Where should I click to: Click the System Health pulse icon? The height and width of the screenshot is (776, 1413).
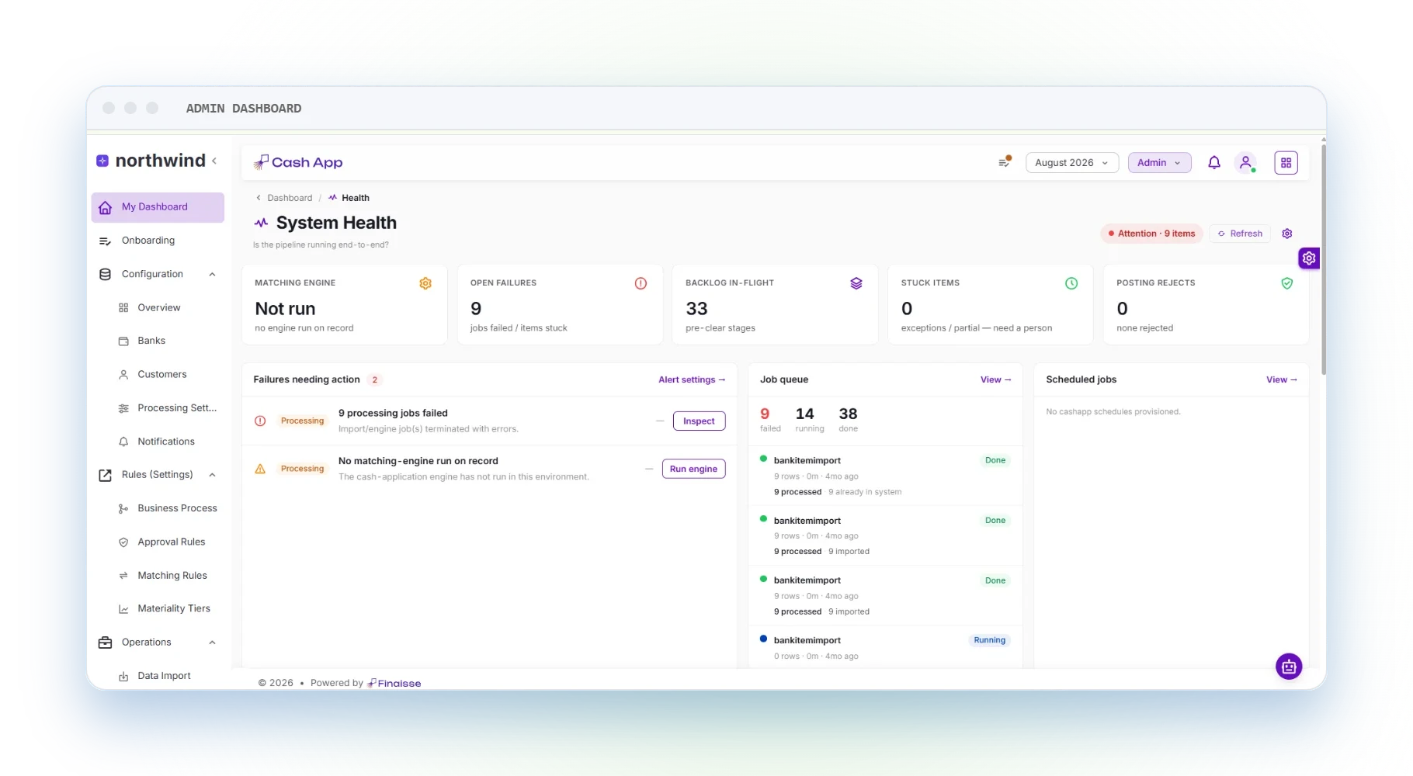coord(261,223)
